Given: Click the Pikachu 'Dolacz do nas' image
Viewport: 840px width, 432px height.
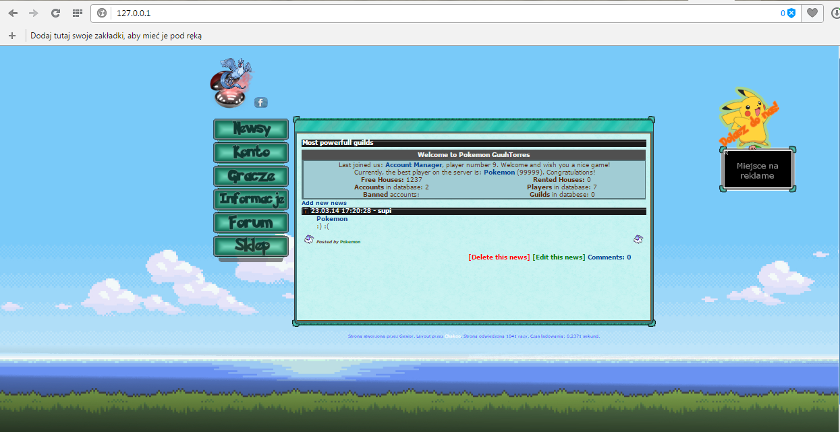Looking at the screenshot, I should 750,117.
